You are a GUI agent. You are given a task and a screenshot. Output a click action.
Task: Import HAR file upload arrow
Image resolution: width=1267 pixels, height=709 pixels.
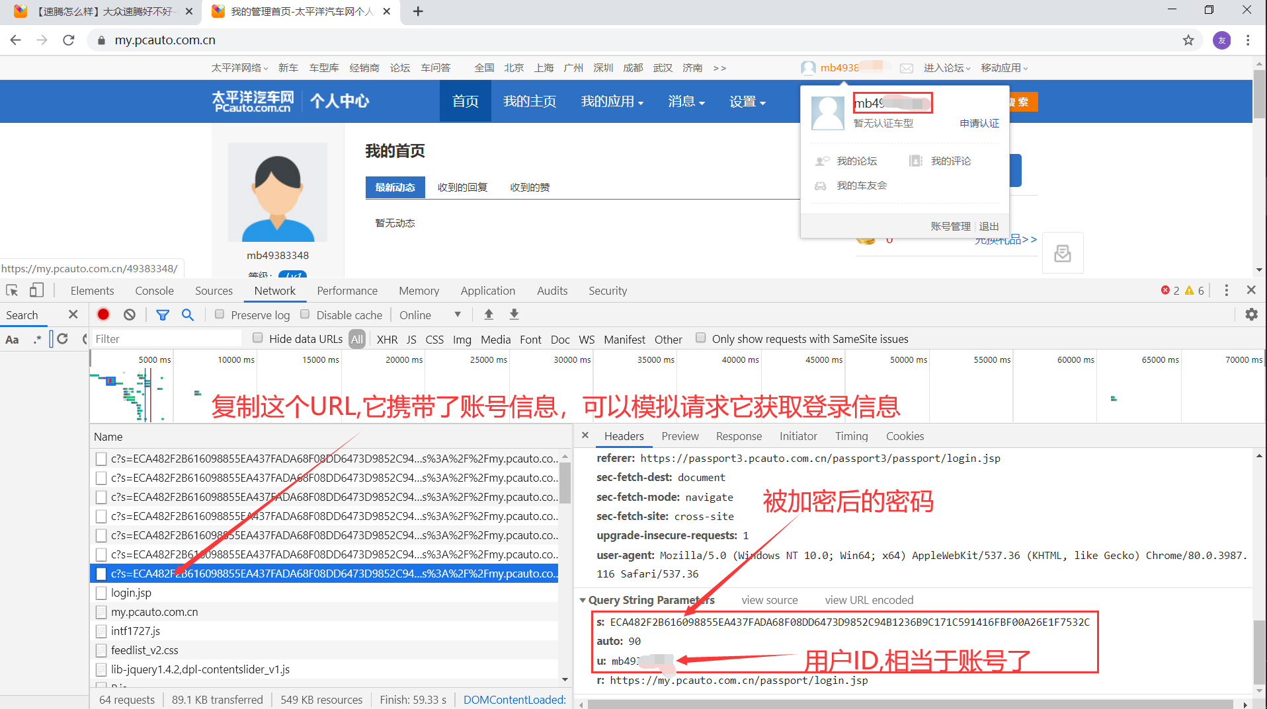tap(489, 315)
